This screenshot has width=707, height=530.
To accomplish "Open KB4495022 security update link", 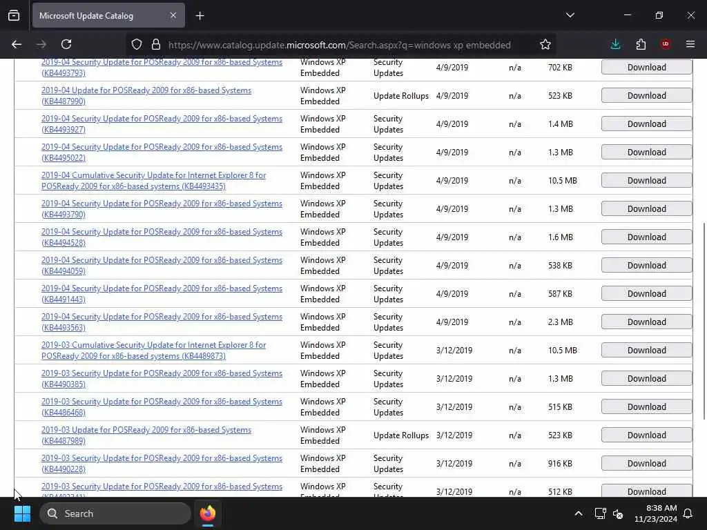I will click(162, 153).
